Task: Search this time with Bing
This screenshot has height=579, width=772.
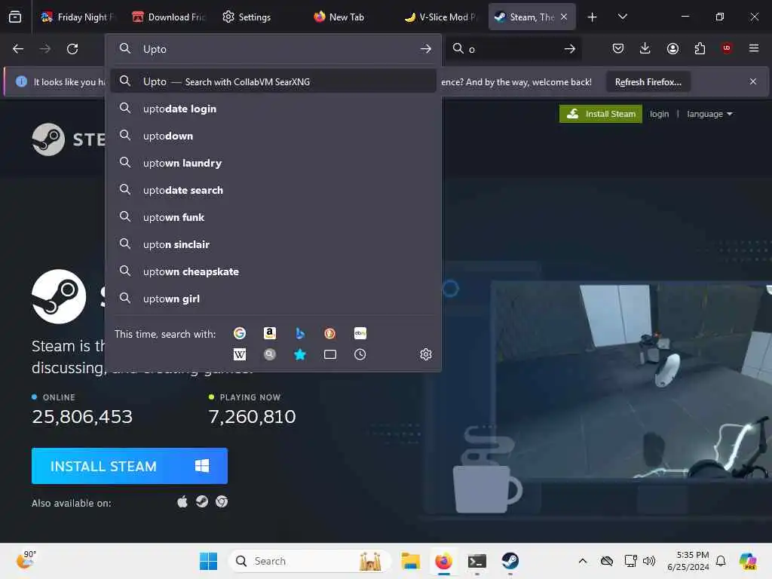Action: pos(300,333)
